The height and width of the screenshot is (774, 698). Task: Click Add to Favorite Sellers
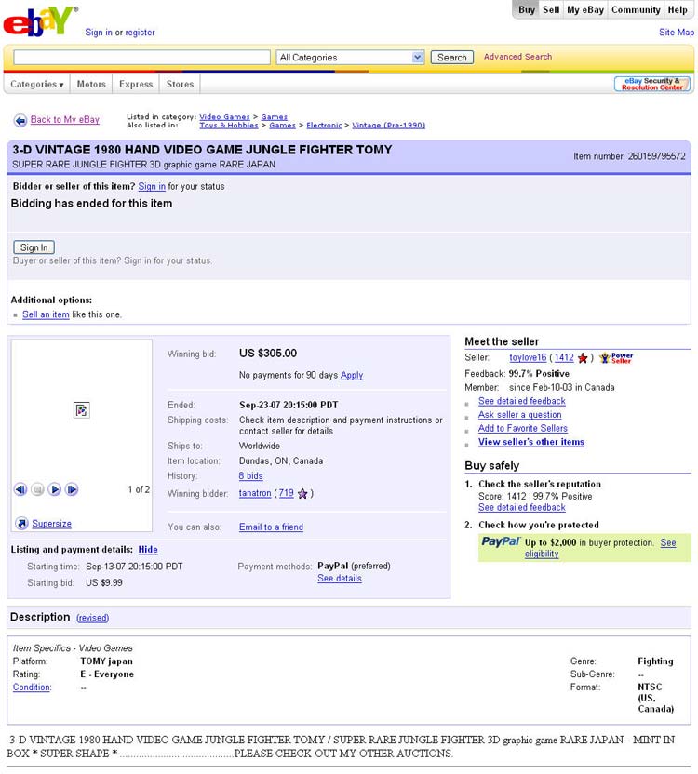tap(523, 429)
